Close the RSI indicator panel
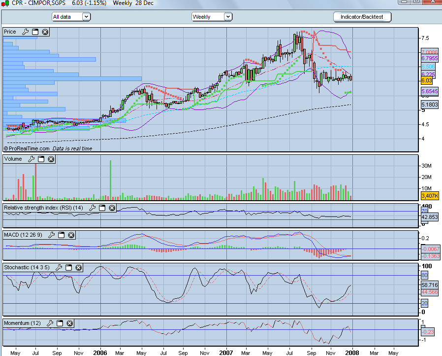This screenshot has width=442, height=356. (x=112, y=208)
